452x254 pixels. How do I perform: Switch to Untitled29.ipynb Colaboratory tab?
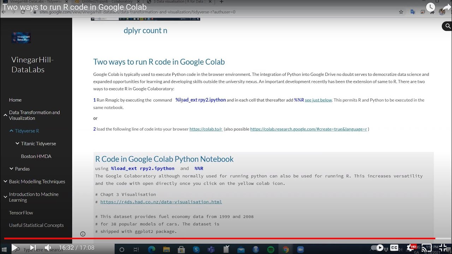(x=106, y=2)
